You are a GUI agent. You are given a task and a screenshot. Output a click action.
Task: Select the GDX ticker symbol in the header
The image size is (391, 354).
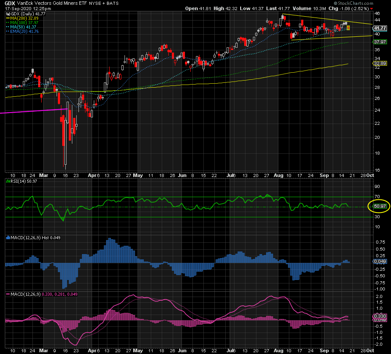(10, 3)
